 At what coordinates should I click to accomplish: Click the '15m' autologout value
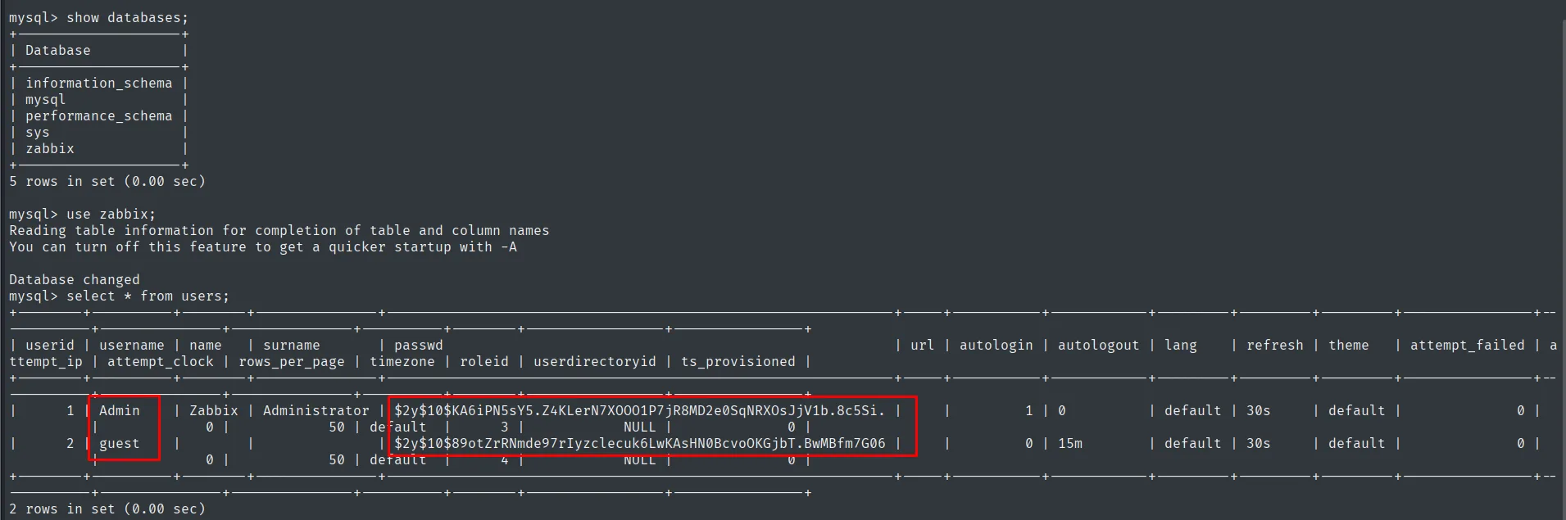pos(1069,444)
